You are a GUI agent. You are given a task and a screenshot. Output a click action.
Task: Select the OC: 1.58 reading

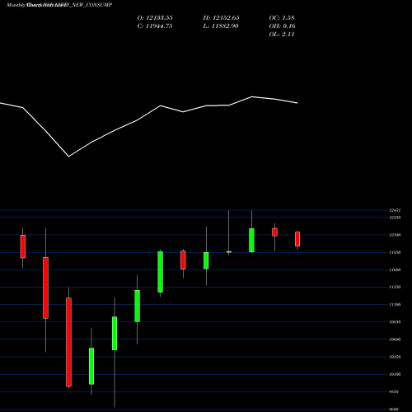coord(282,18)
